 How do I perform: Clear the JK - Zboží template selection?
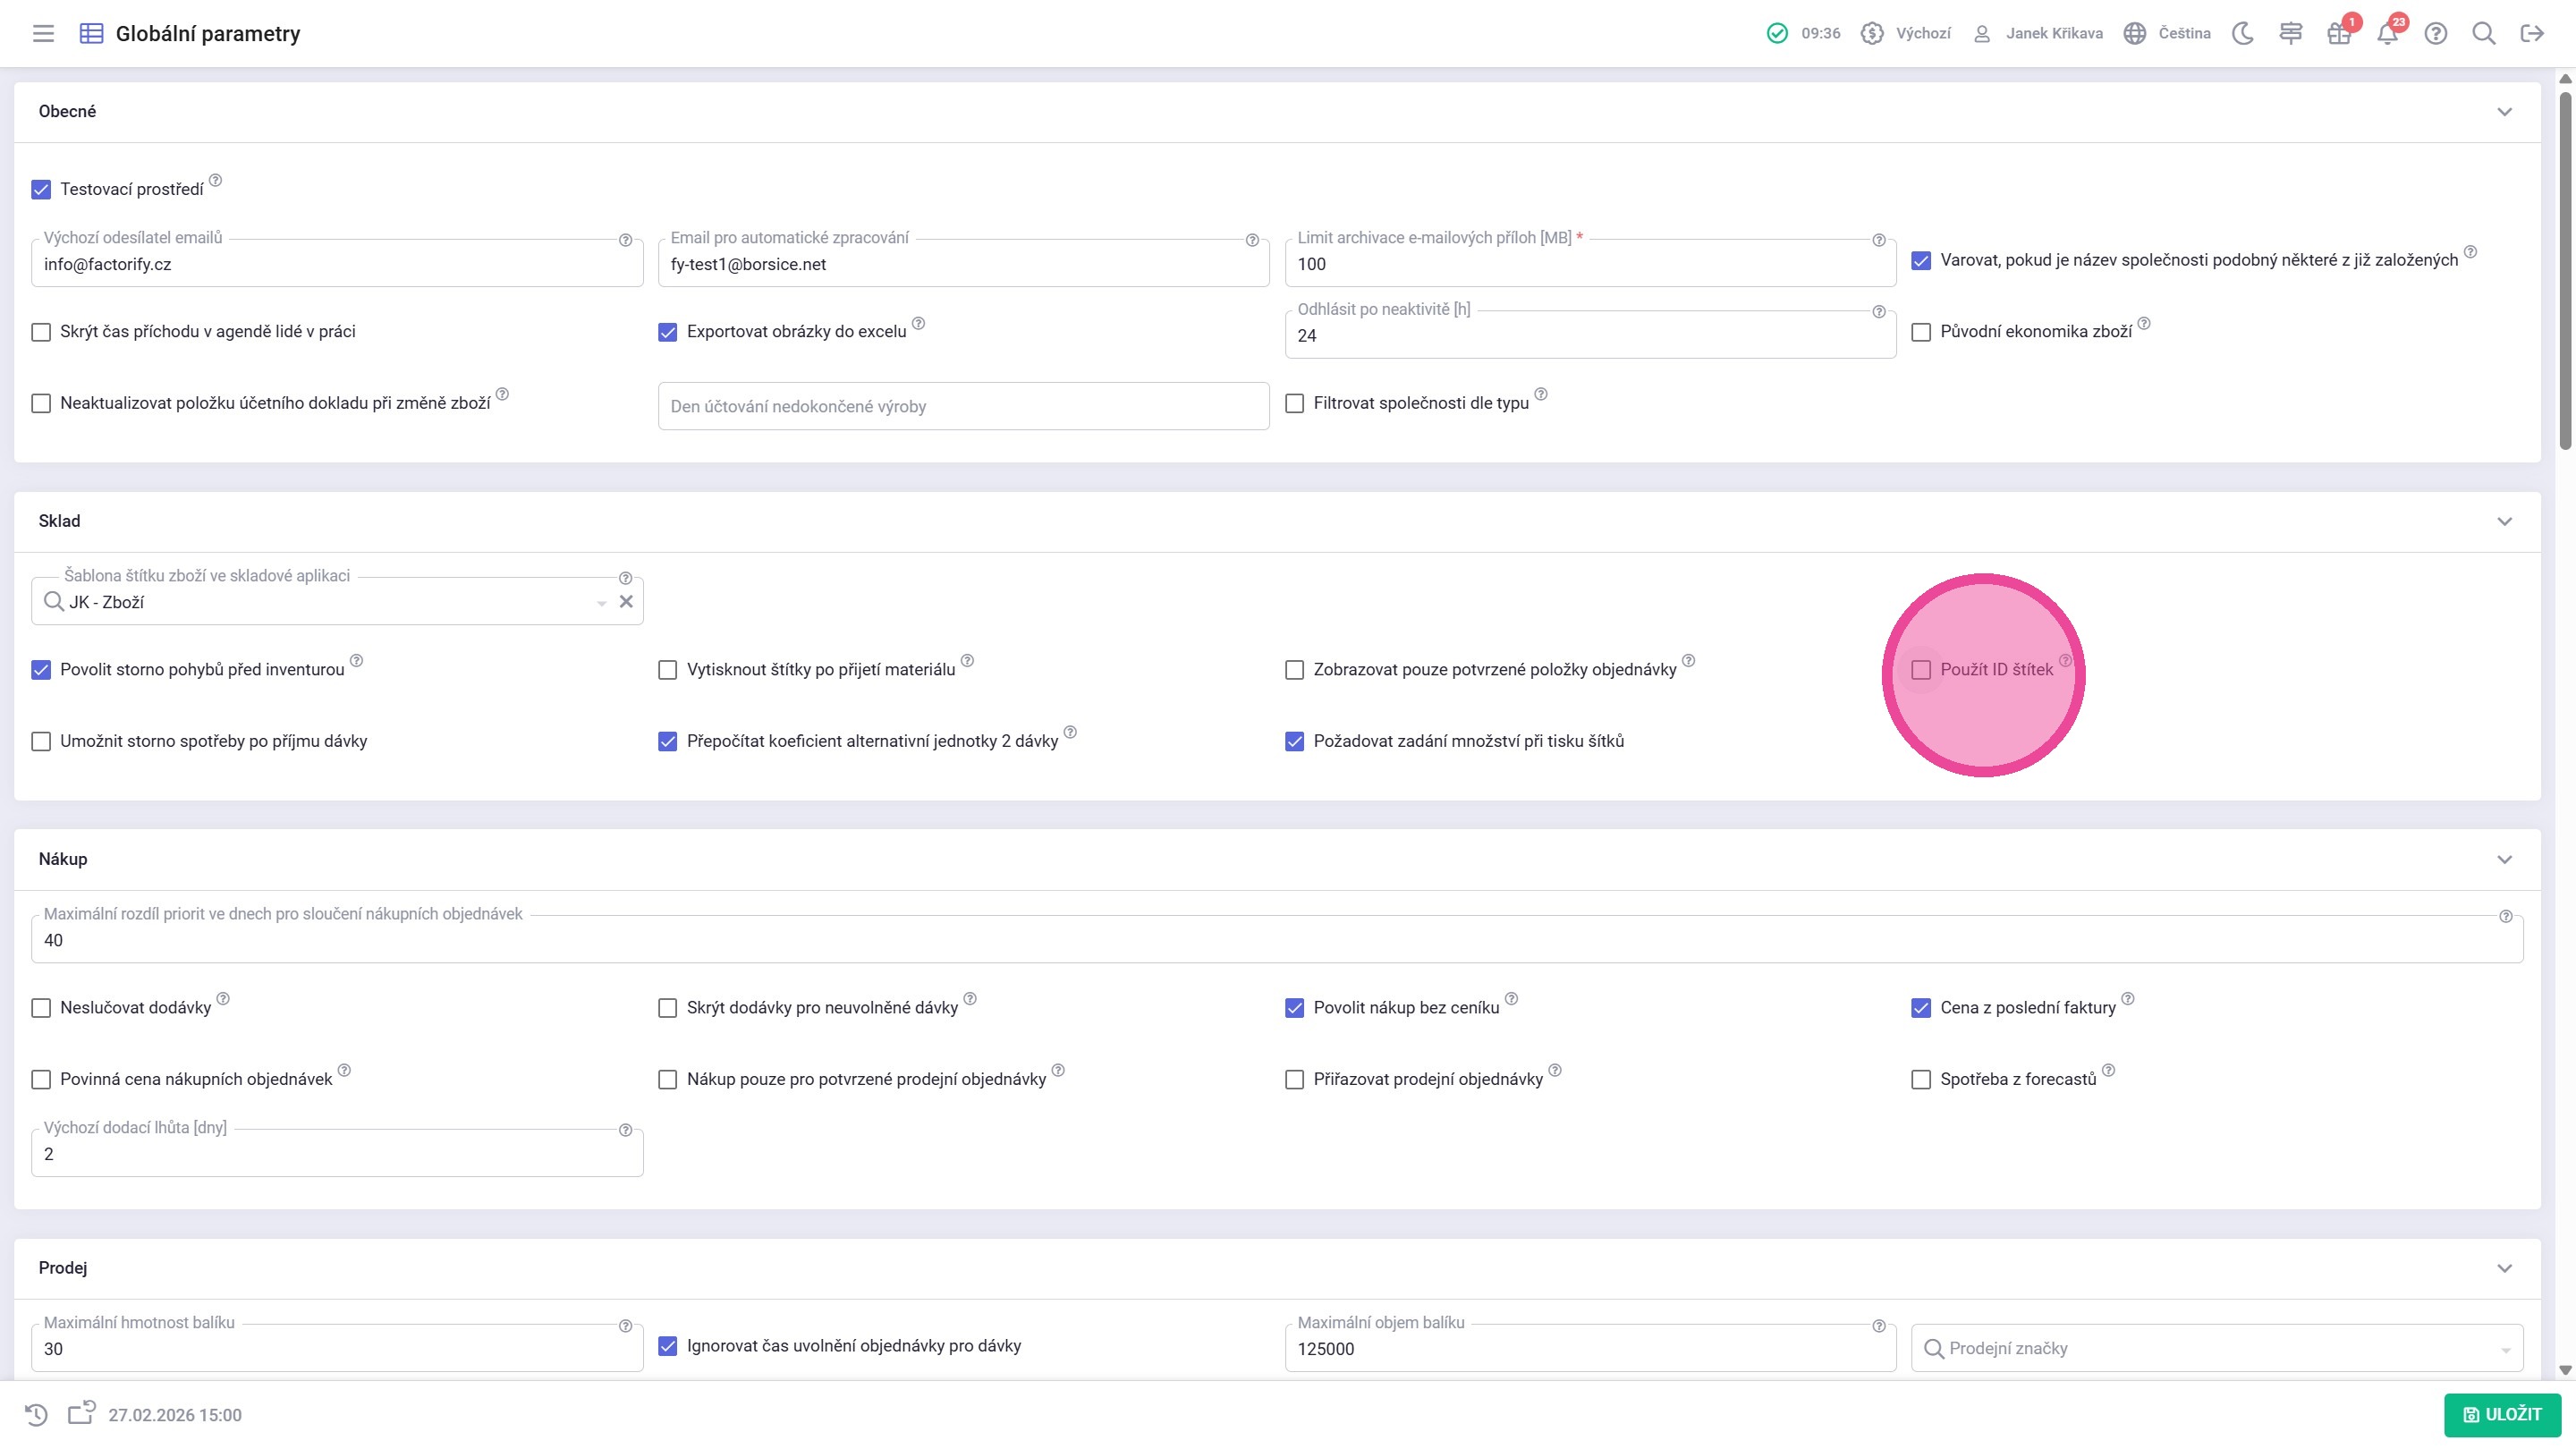pos(626,602)
